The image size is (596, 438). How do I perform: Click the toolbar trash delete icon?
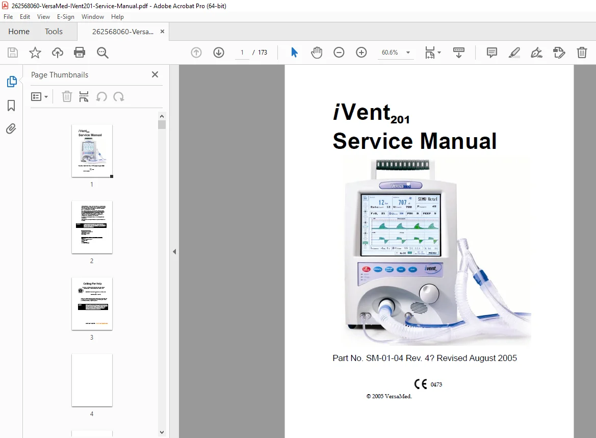[x=582, y=53]
